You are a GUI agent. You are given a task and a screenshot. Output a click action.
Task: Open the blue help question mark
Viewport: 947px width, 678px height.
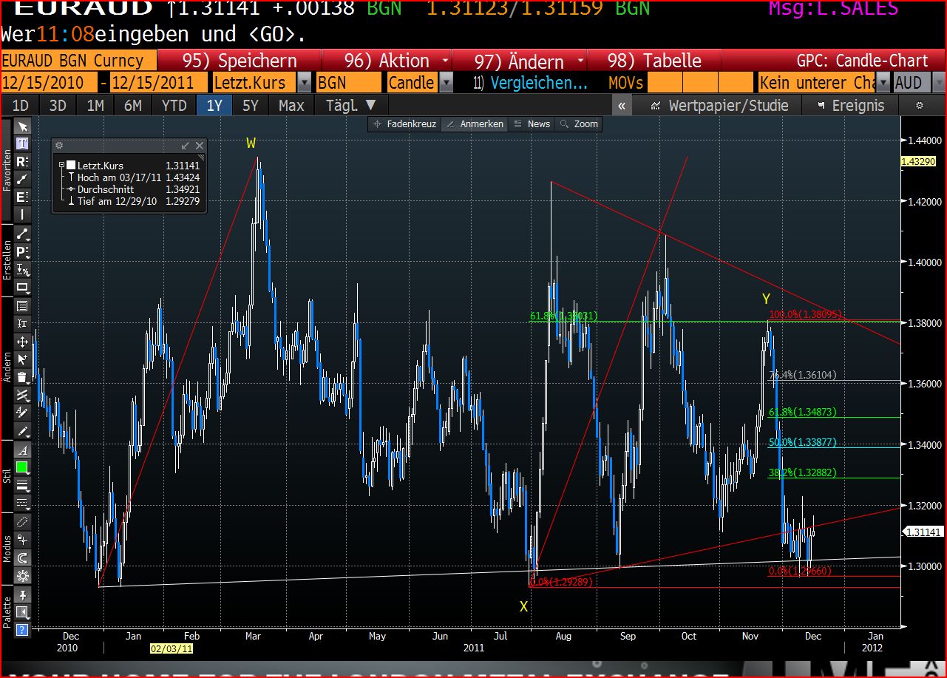click(22, 630)
